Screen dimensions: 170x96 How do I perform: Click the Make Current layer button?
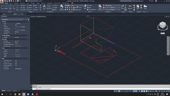(x=77, y=7)
